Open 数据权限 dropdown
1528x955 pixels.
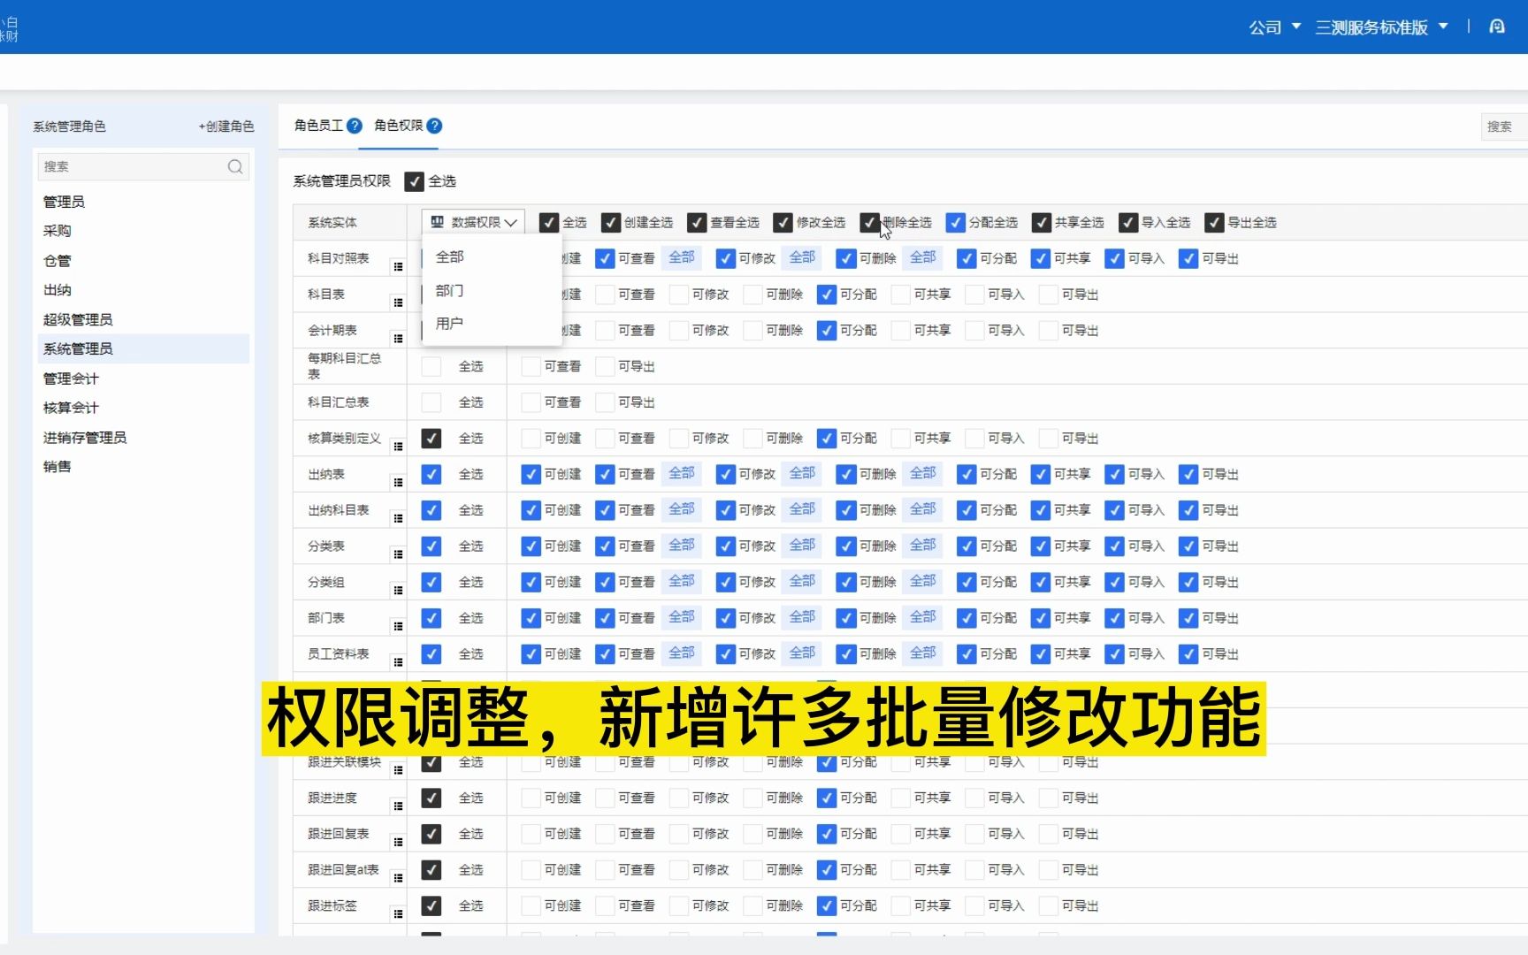(473, 222)
